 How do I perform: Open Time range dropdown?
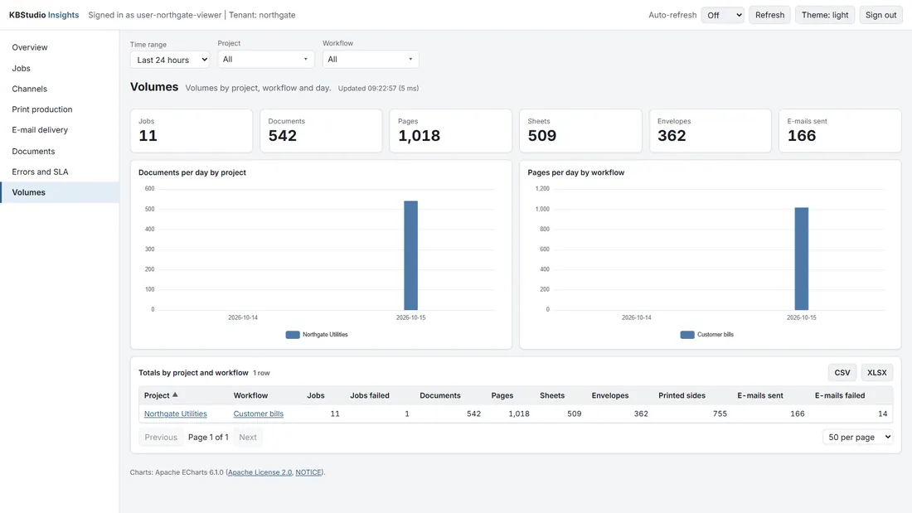point(170,60)
